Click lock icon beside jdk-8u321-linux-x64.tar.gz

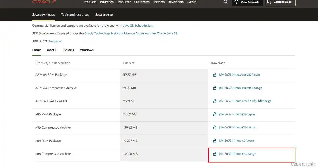(x=215, y=154)
